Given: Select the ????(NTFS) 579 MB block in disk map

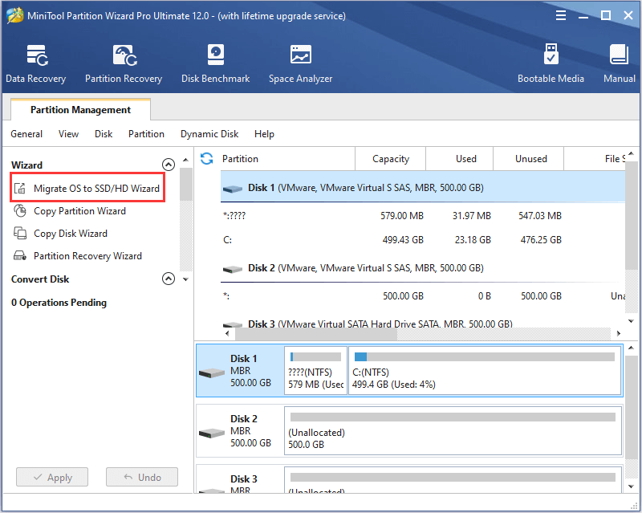Looking at the screenshot, I should [315, 370].
